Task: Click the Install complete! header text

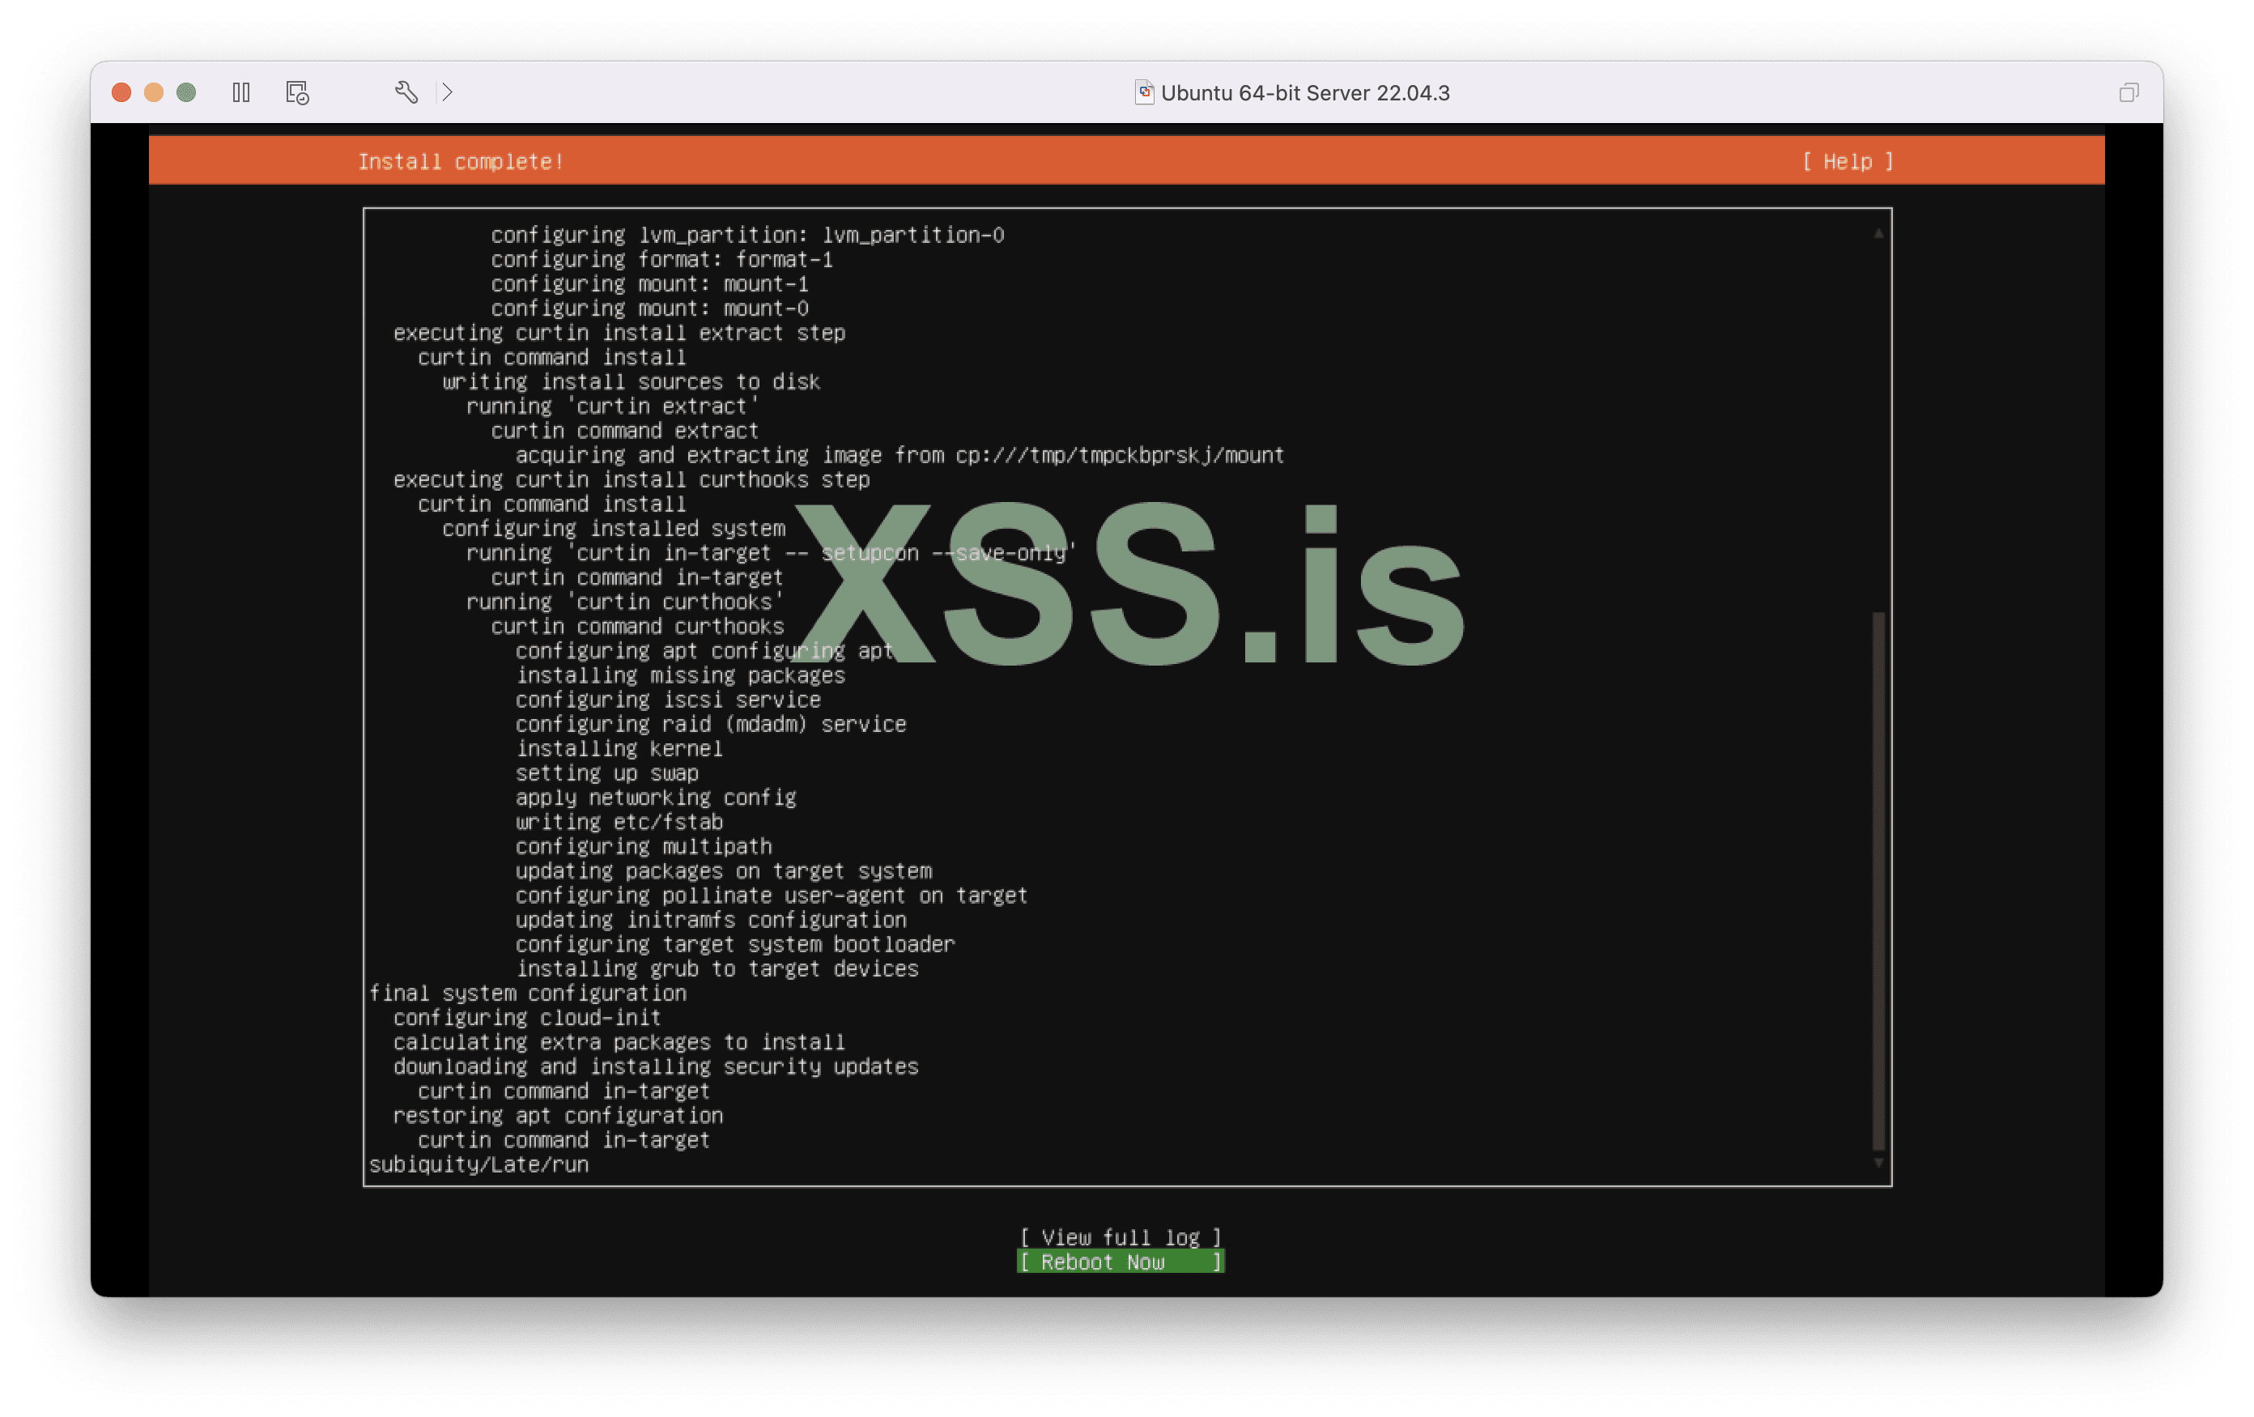Action: 461,162
